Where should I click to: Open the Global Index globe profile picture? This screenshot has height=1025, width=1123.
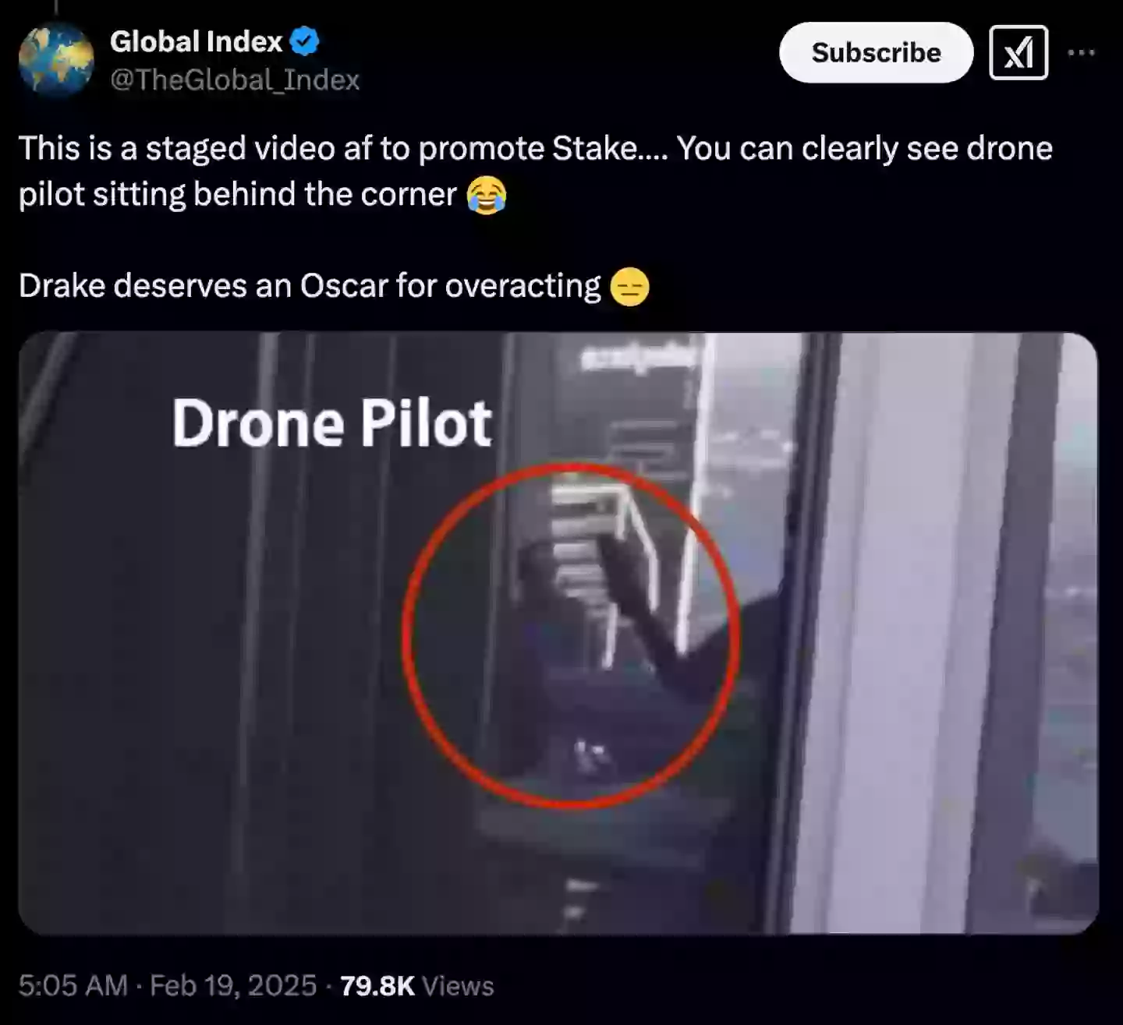click(56, 60)
